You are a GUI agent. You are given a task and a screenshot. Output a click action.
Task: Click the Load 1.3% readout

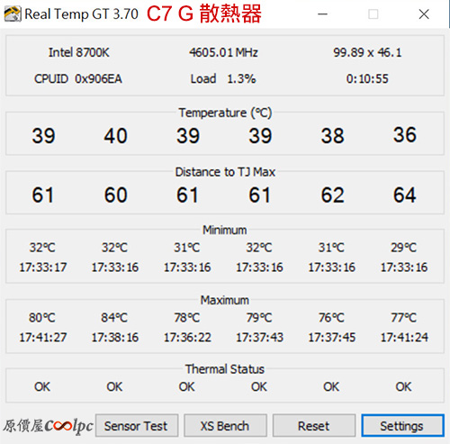223,79
